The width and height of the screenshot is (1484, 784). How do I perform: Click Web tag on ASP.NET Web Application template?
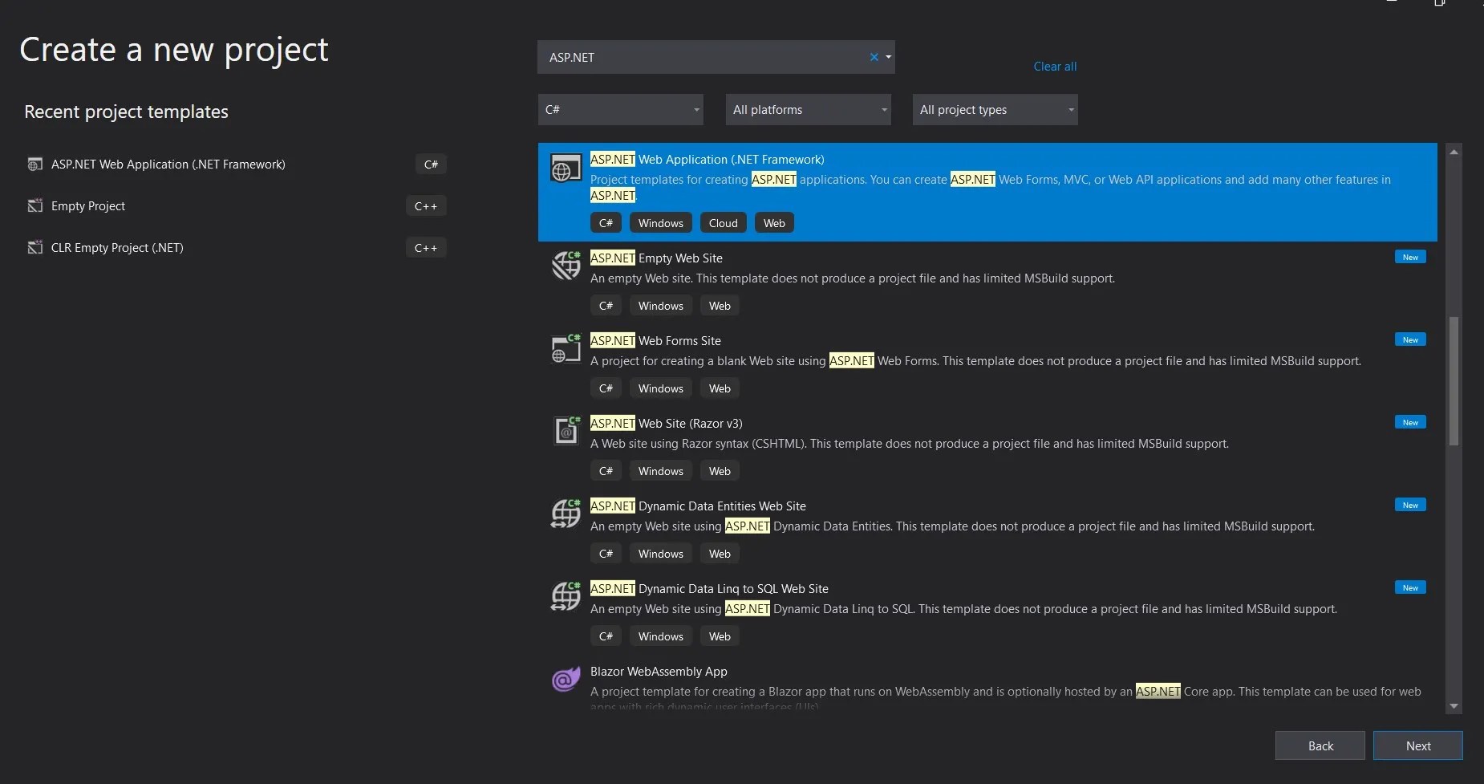click(774, 223)
